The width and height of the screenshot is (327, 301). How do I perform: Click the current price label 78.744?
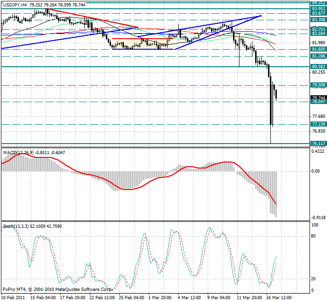(318, 98)
